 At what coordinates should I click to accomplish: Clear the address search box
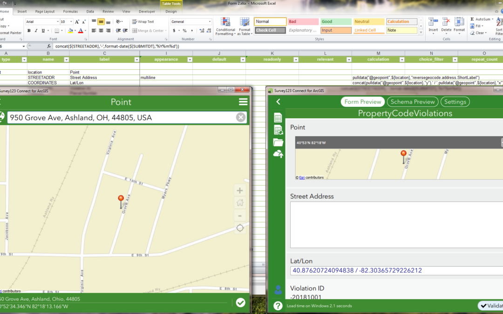click(x=241, y=117)
